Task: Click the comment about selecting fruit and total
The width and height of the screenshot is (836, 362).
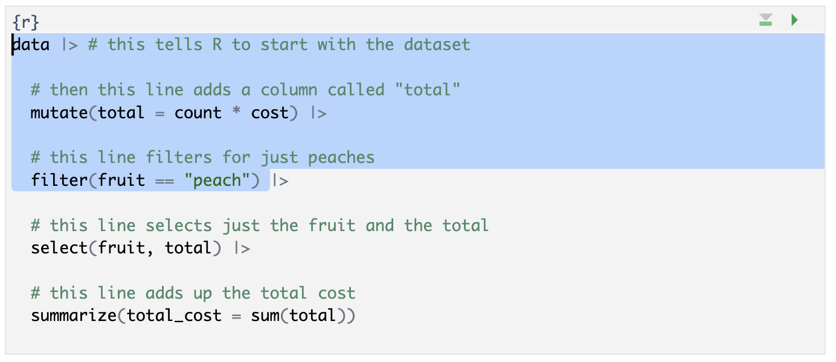Action: (260, 226)
